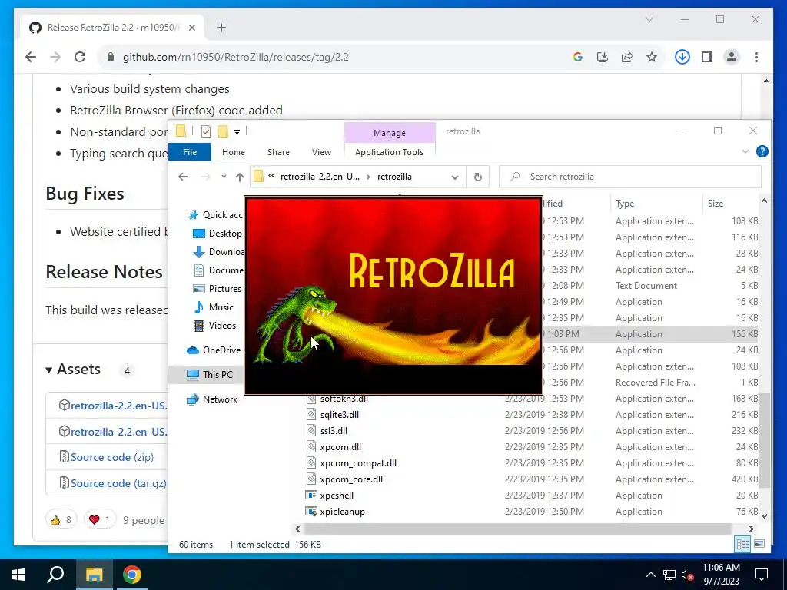This screenshot has height=590, width=787.
Task: Click File Explorer on the taskbar
Action: pos(94,575)
